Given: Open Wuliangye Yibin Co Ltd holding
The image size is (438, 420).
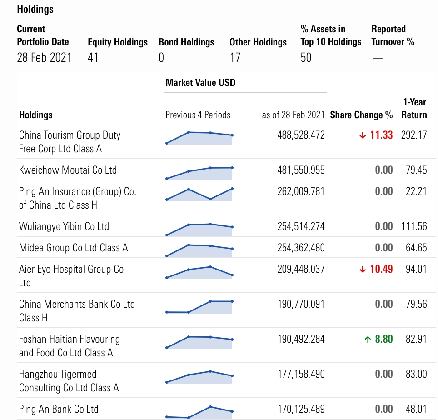Looking at the screenshot, I should (x=64, y=226).
